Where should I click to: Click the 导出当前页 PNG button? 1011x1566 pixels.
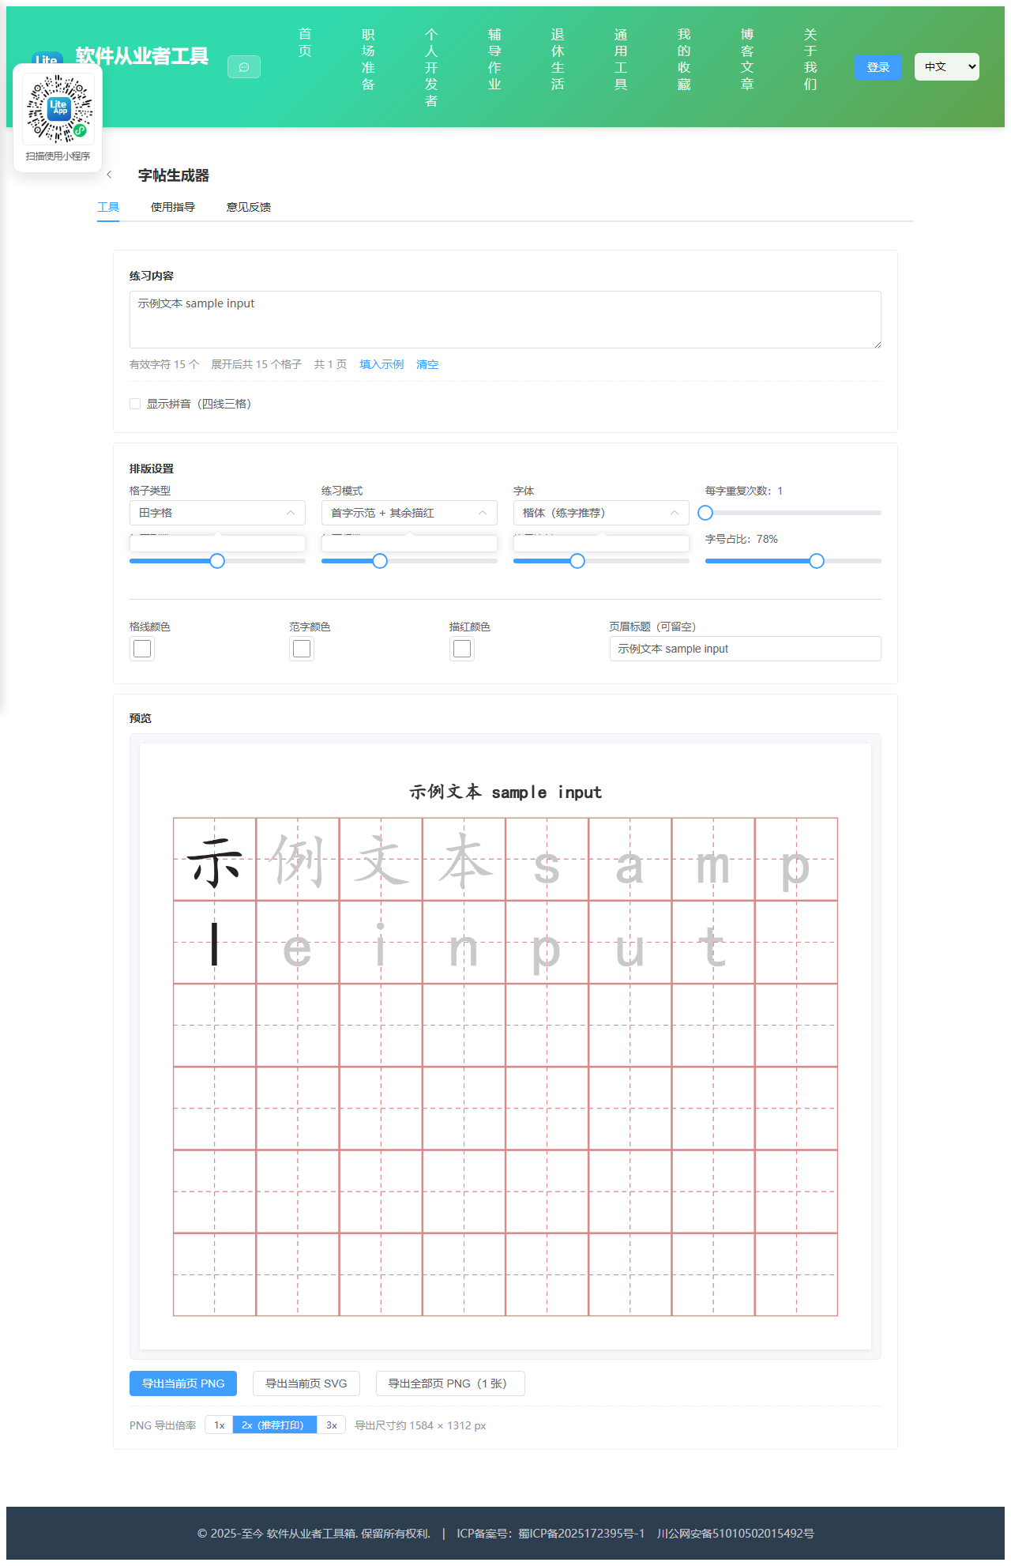click(x=183, y=1383)
